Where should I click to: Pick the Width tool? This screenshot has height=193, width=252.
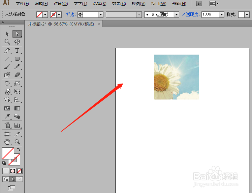(7, 91)
